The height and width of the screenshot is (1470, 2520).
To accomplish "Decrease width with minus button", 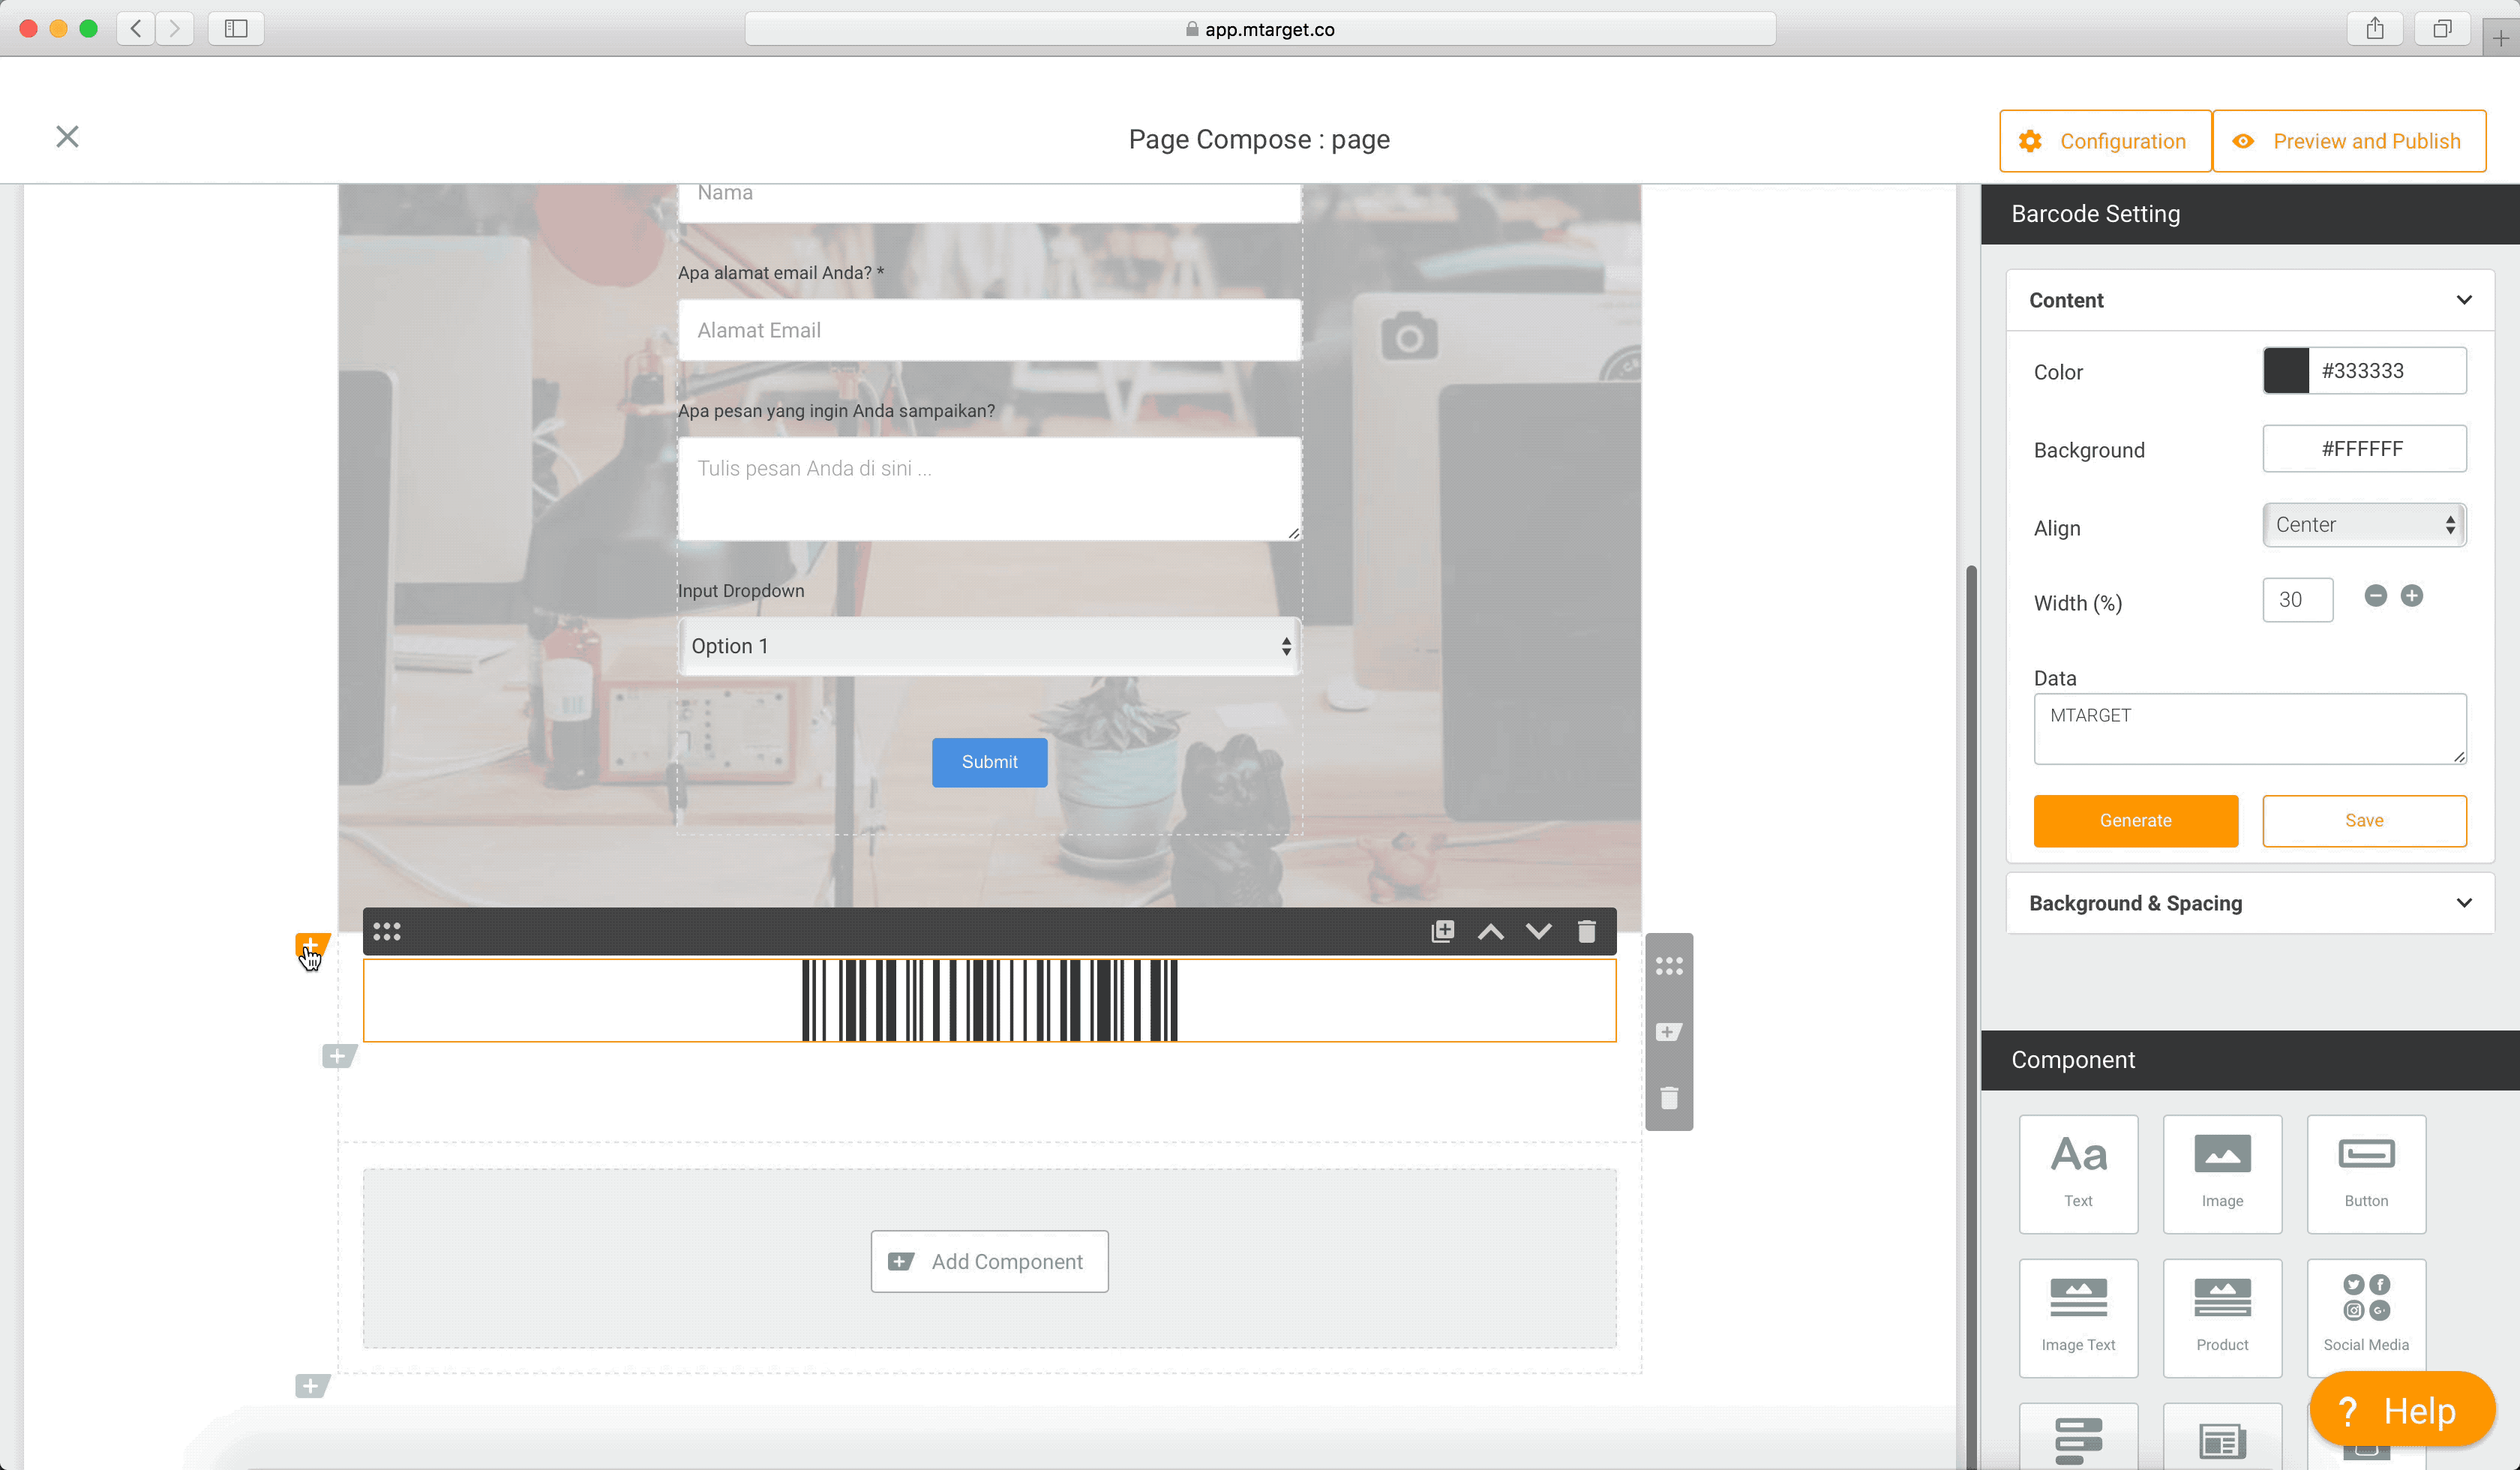I will (2375, 596).
